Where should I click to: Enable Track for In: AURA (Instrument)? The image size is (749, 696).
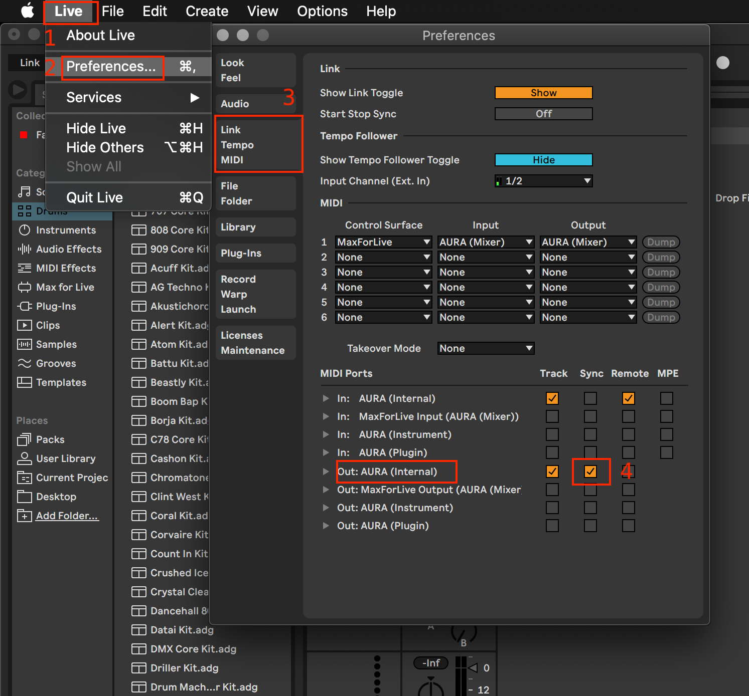(552, 434)
